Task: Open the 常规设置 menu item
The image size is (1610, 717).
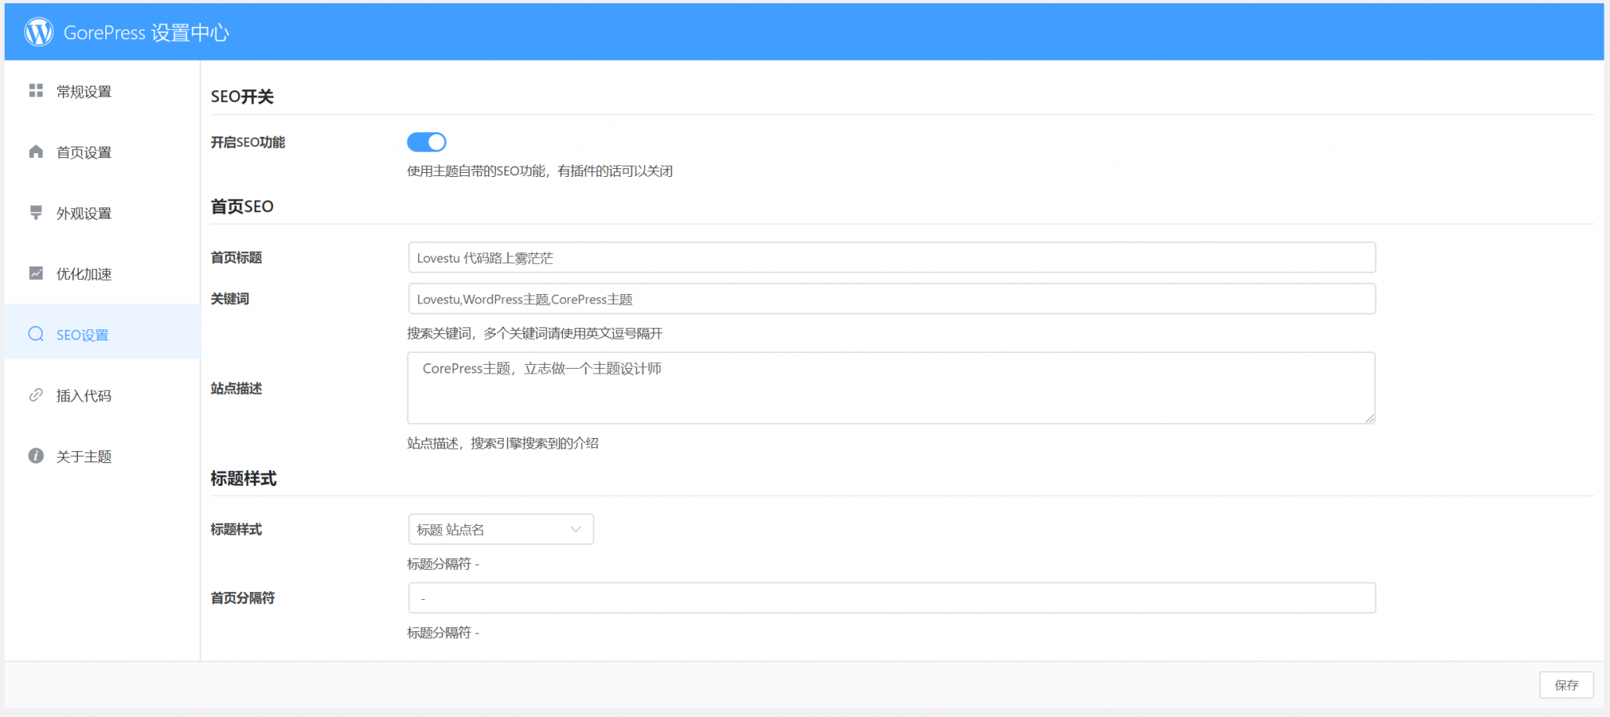Action: 102,91
